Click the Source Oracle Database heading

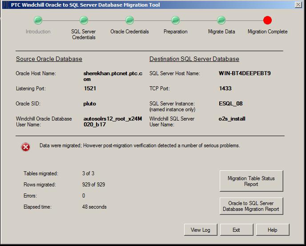coord(49,59)
